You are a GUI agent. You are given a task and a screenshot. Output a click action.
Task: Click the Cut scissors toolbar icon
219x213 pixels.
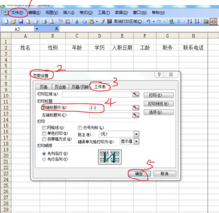(77, 21)
